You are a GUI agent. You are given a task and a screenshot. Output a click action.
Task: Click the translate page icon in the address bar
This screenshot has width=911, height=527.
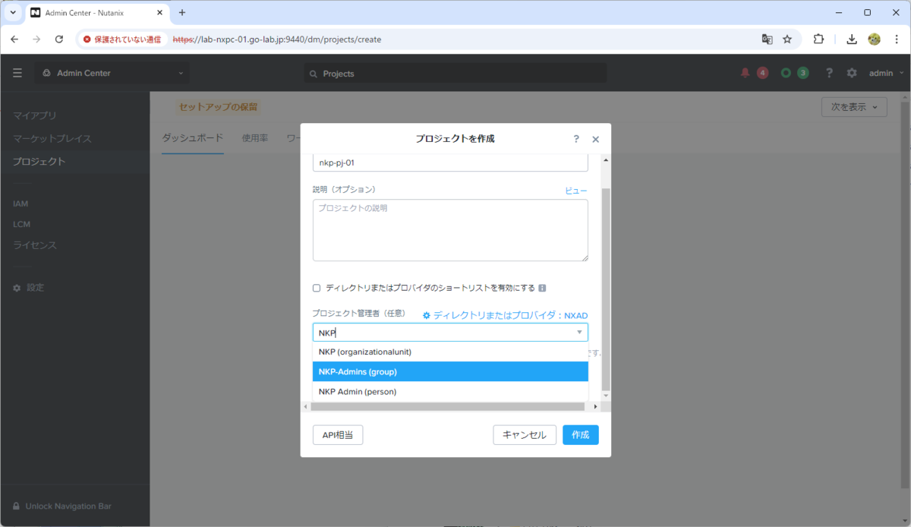click(767, 39)
